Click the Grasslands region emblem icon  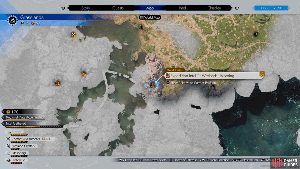[13, 20]
